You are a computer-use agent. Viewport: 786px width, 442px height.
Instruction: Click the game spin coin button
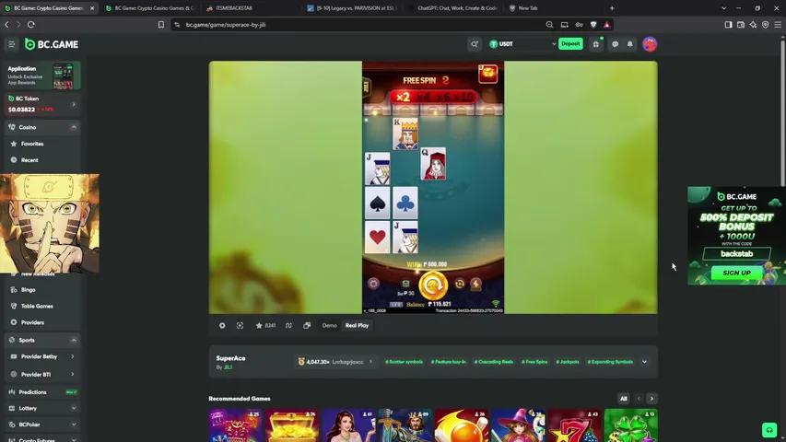[433, 285]
